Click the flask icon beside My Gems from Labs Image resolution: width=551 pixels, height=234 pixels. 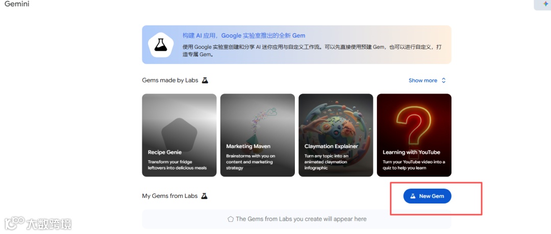[x=204, y=196]
